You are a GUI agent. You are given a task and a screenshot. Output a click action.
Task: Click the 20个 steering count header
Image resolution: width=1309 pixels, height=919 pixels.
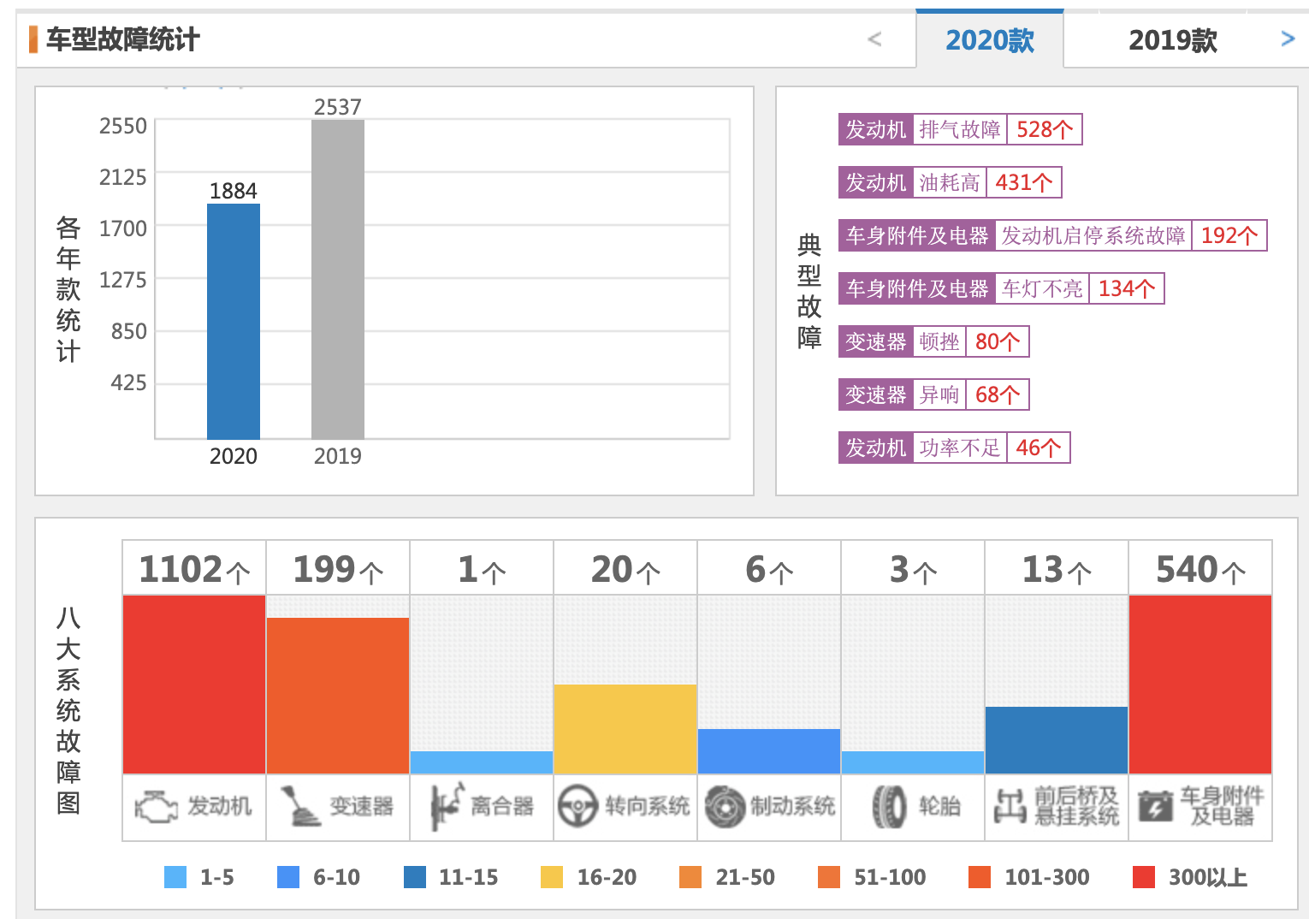[625, 569]
